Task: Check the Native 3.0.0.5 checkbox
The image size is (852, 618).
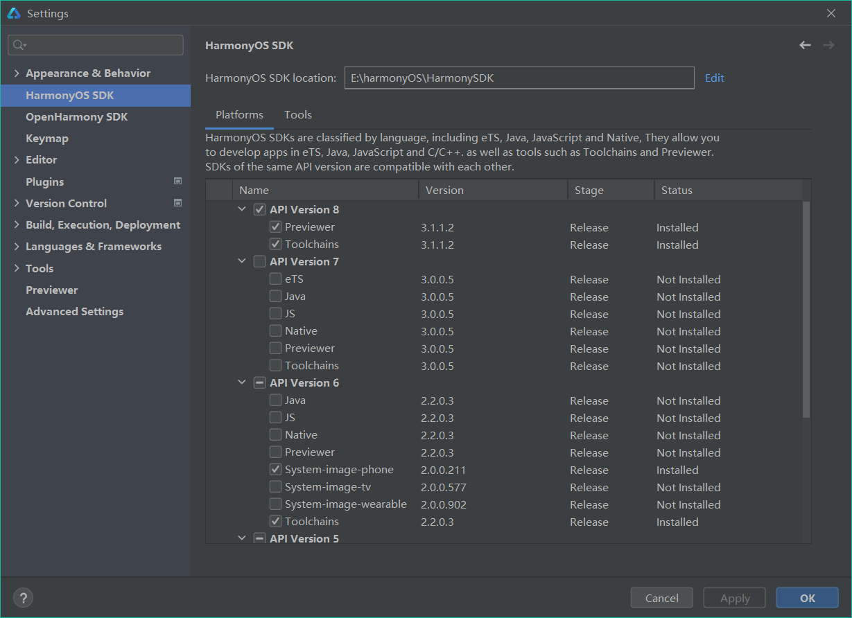Action: 275,330
